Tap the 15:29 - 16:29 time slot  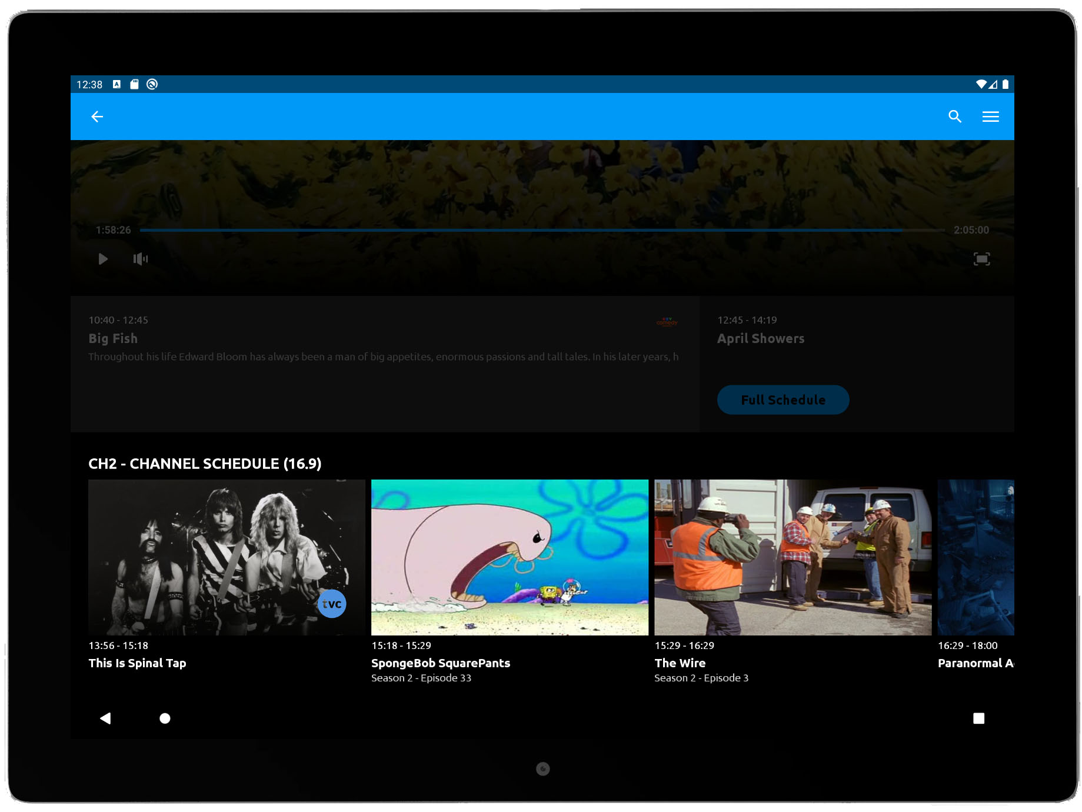coord(684,645)
